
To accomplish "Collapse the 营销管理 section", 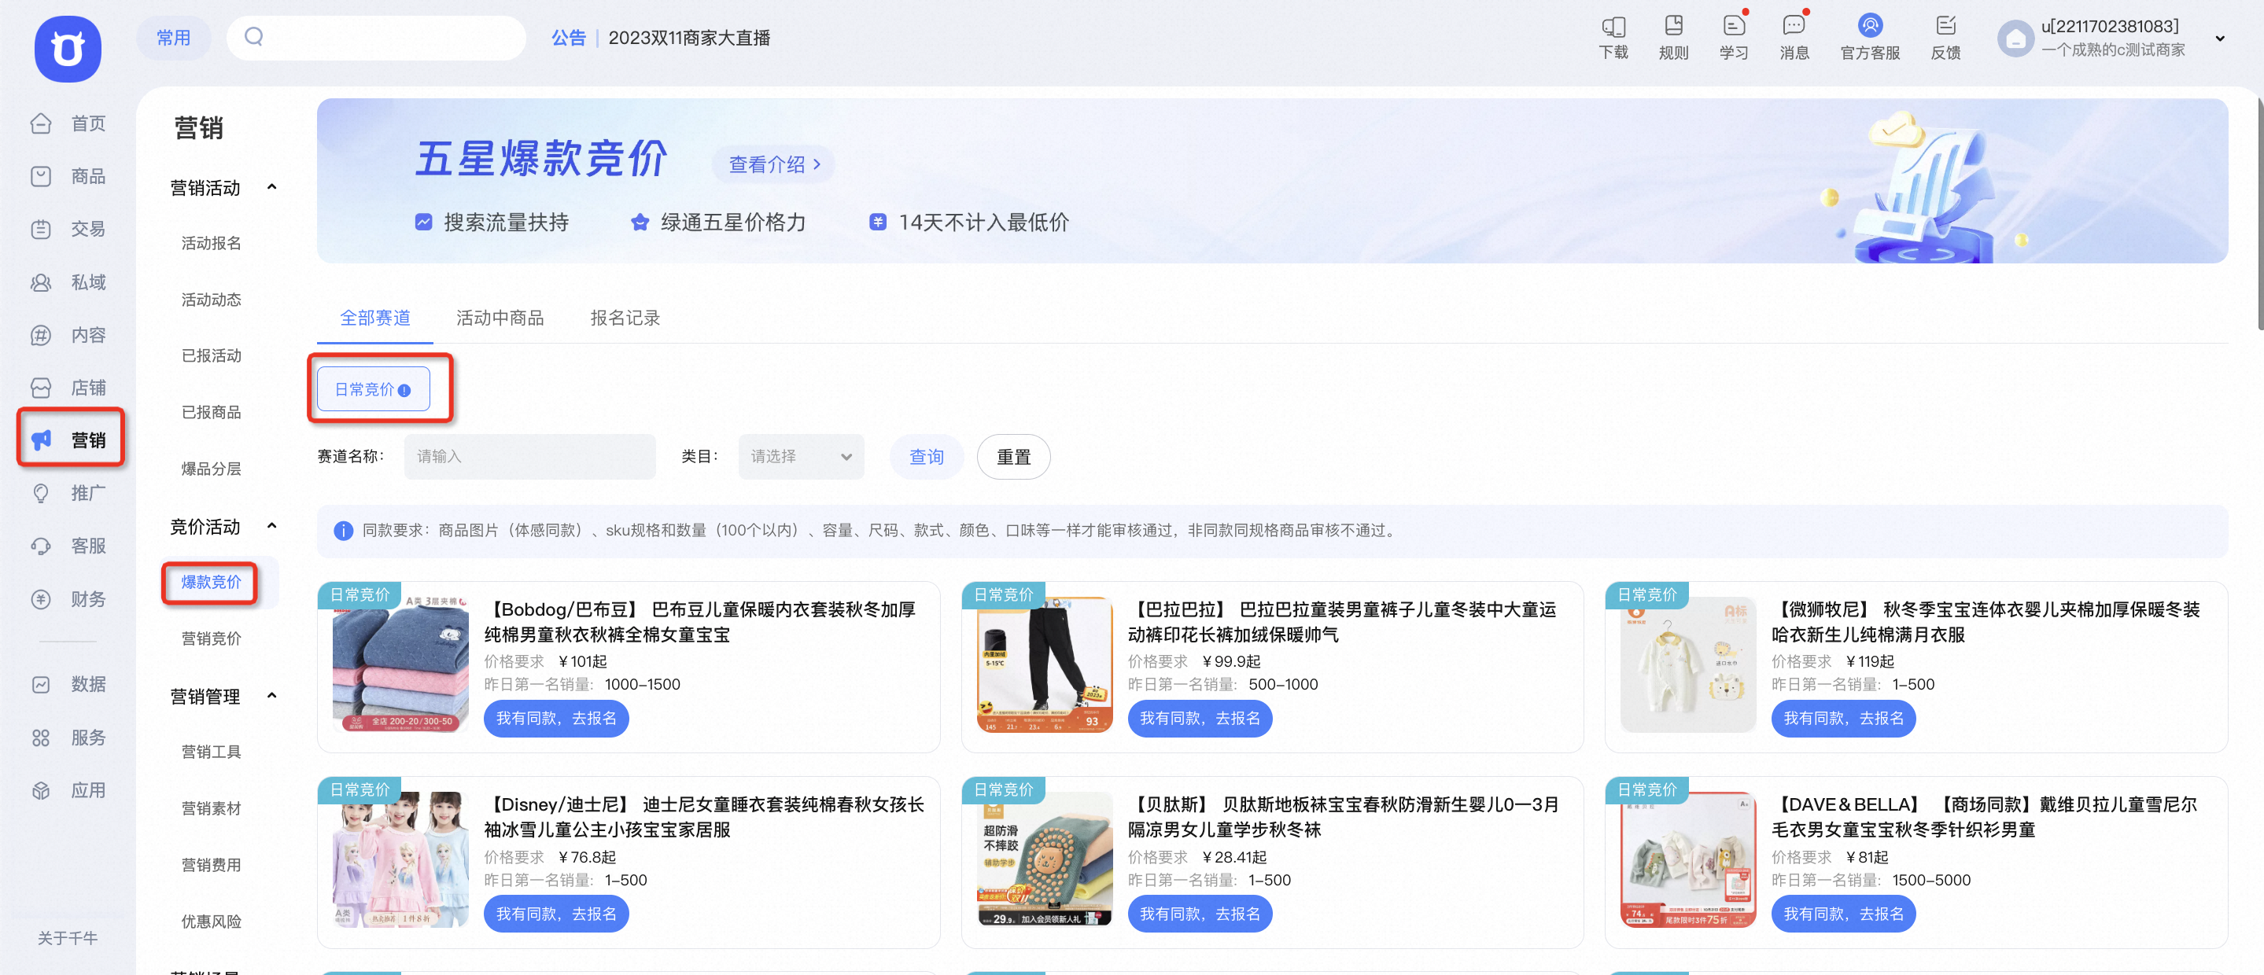I will click(x=271, y=696).
